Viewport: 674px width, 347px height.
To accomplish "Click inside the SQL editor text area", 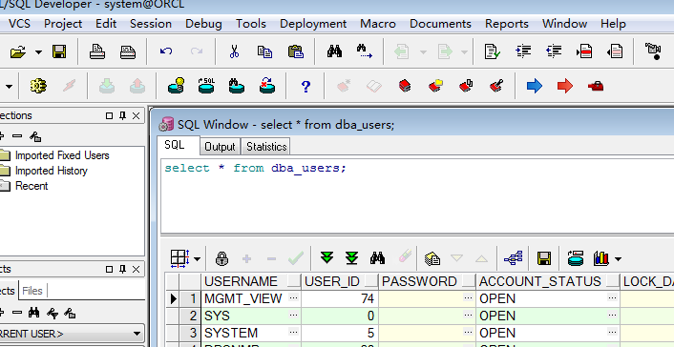I will [417, 195].
